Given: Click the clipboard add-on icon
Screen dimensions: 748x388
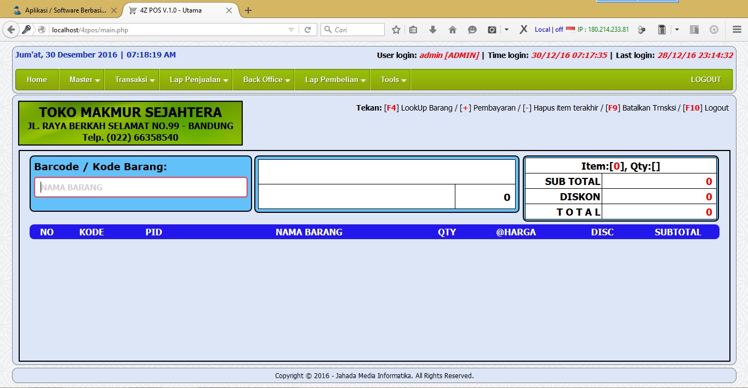Looking at the screenshot, I should coord(662,30).
